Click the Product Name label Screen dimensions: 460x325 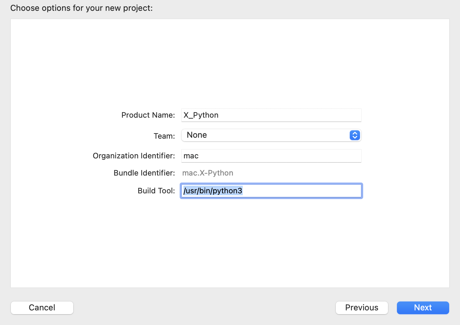148,115
